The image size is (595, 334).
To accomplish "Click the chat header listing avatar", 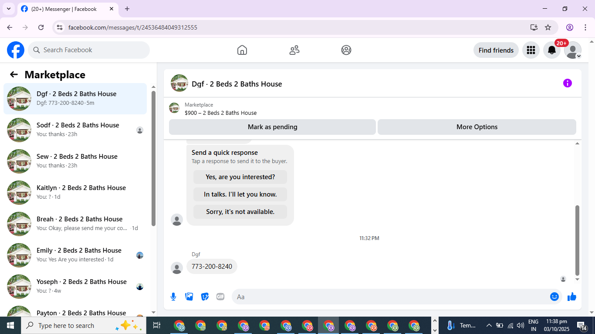I will coord(179,83).
